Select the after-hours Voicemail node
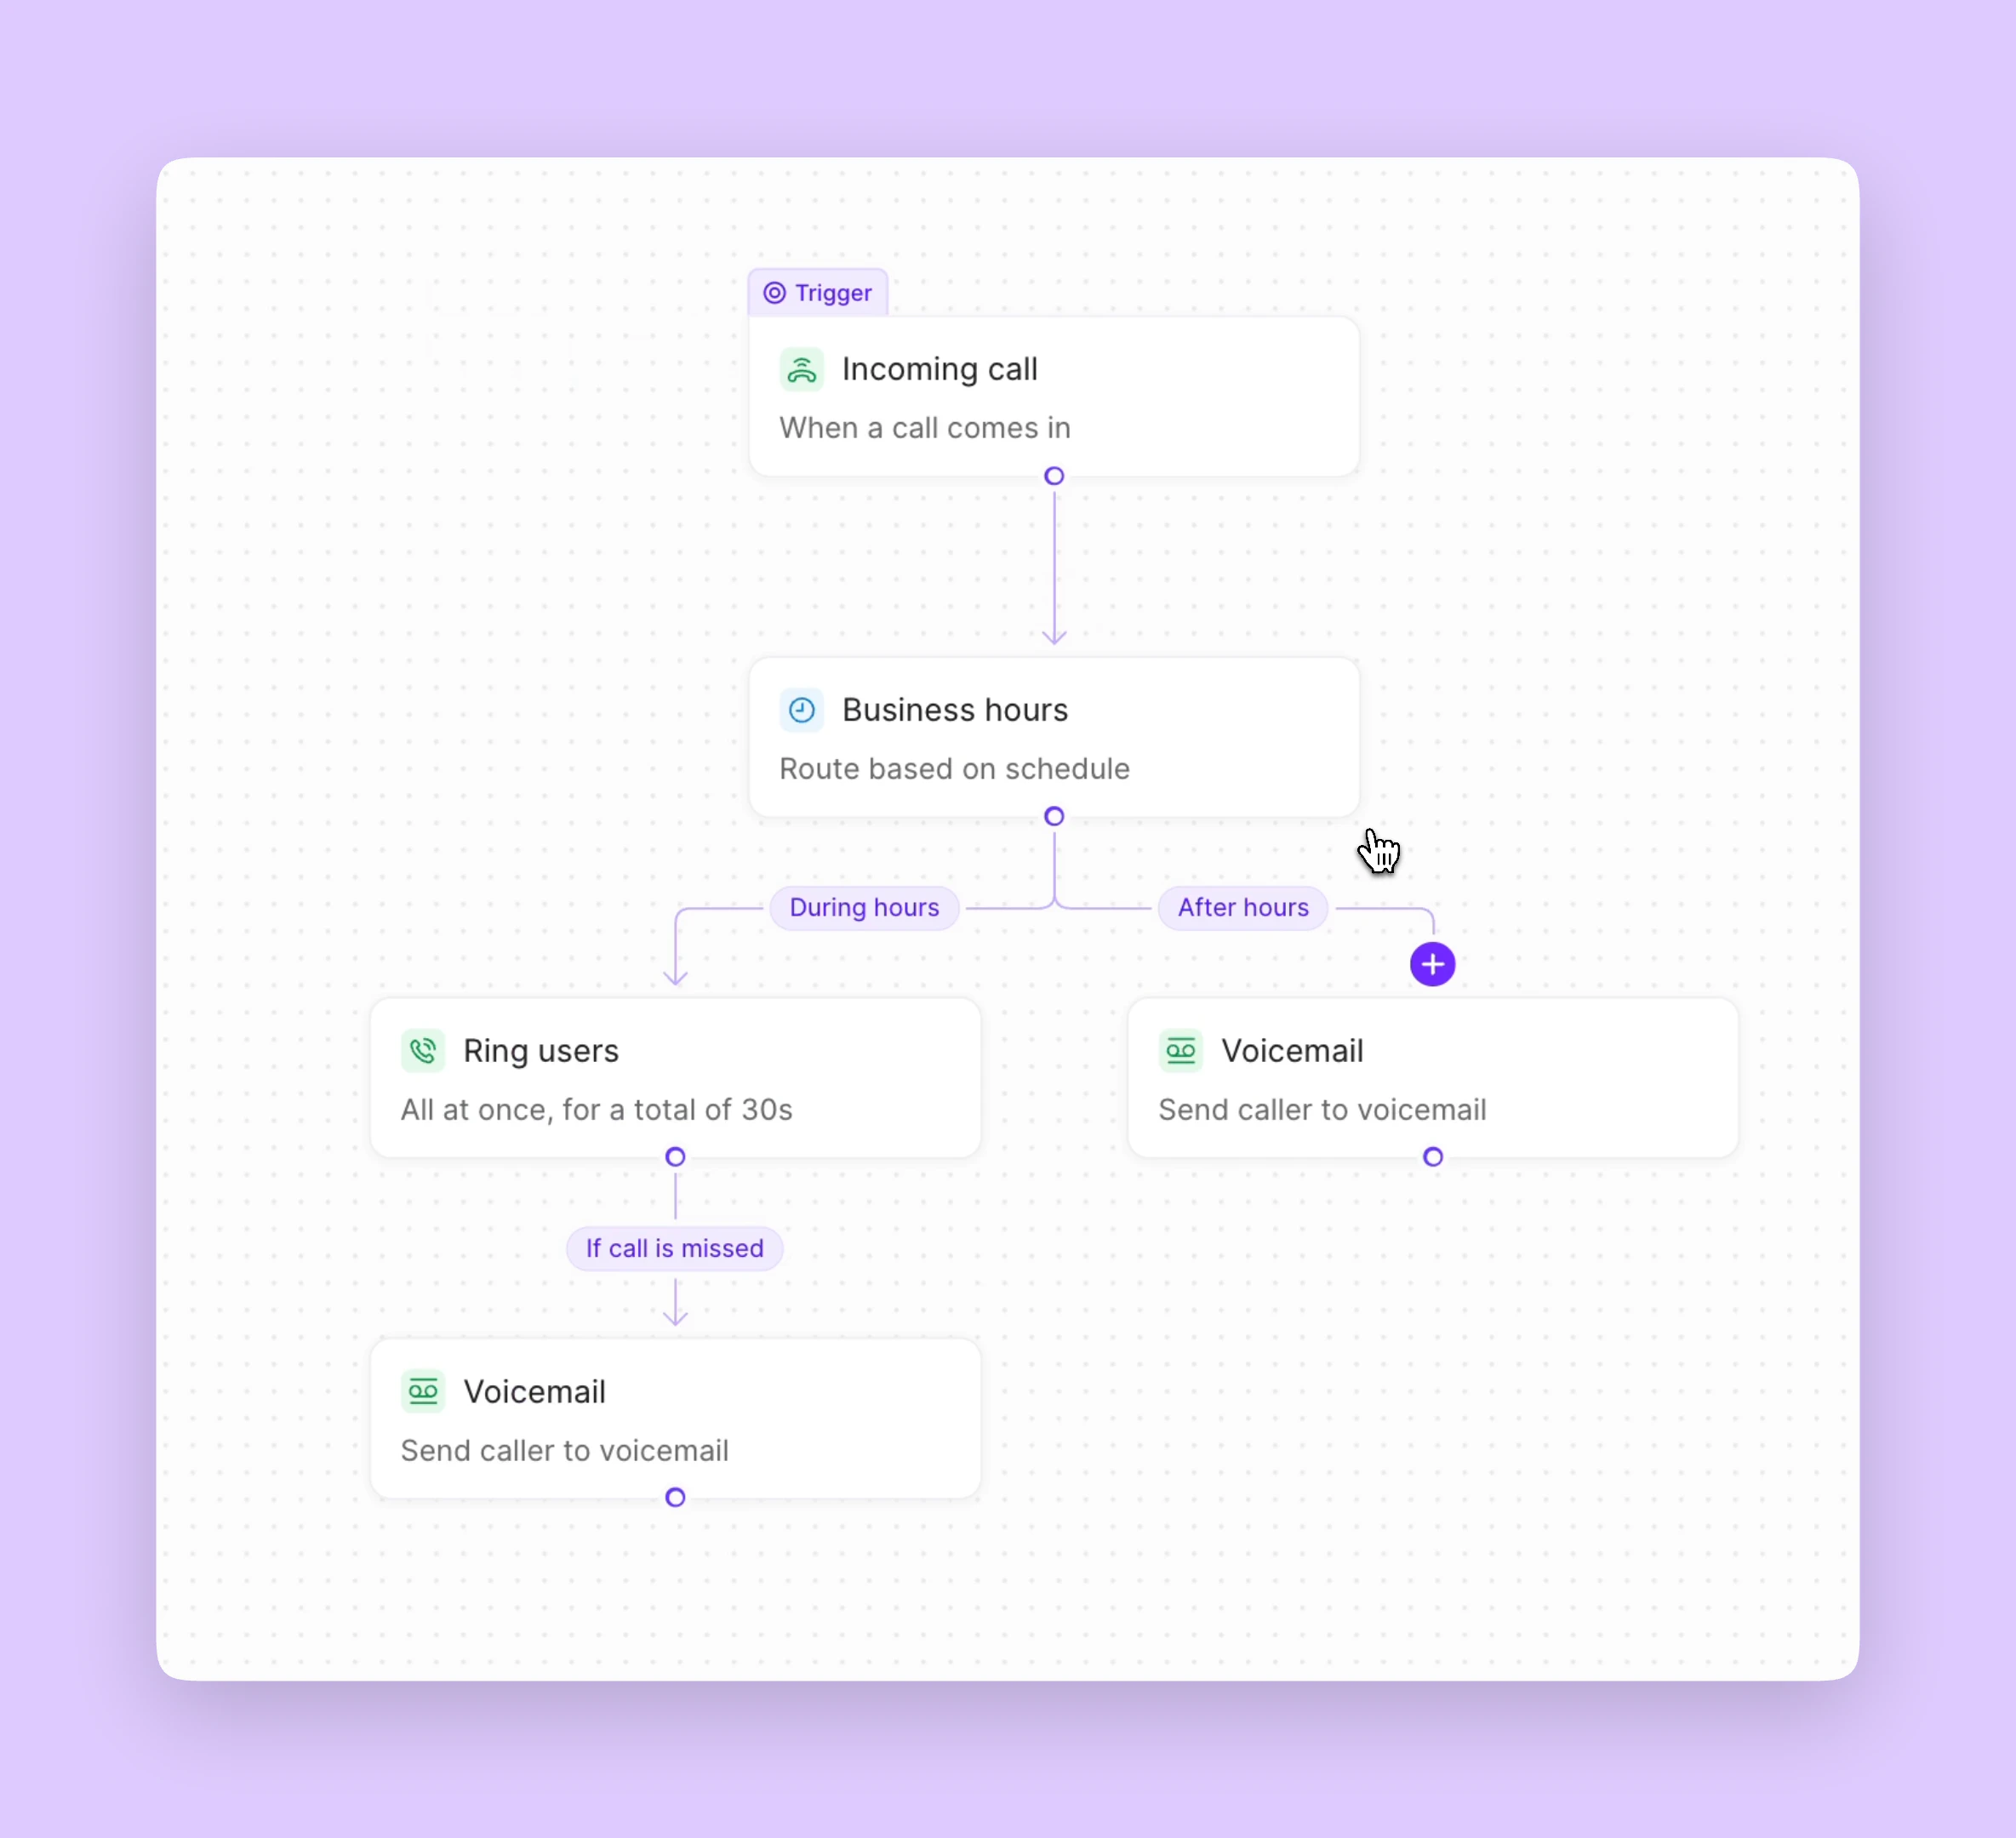Screen dimensions: 2016x1838 pos(1432,1079)
